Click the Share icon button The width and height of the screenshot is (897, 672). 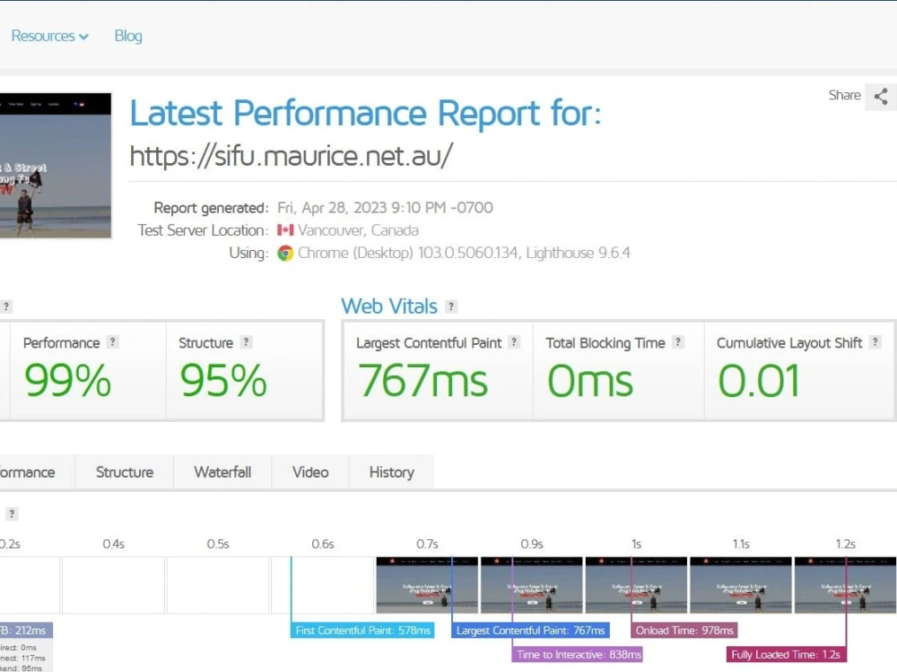tap(881, 96)
